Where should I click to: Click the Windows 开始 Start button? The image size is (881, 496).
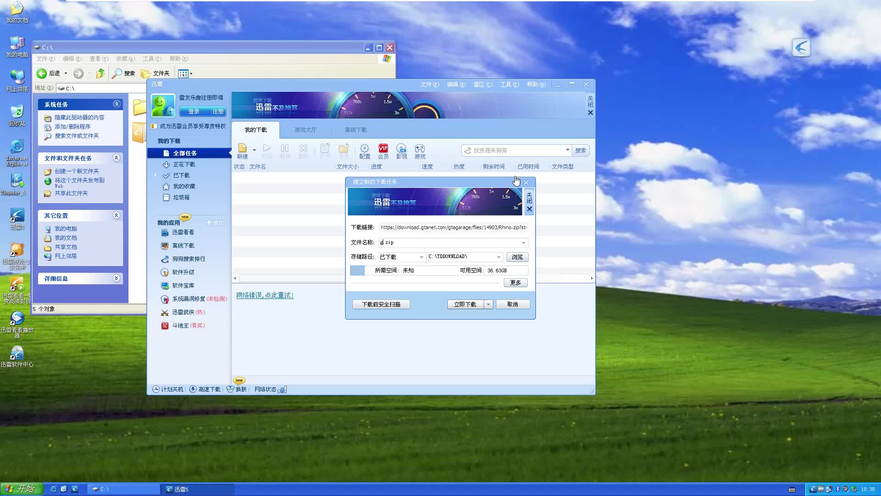(x=22, y=489)
